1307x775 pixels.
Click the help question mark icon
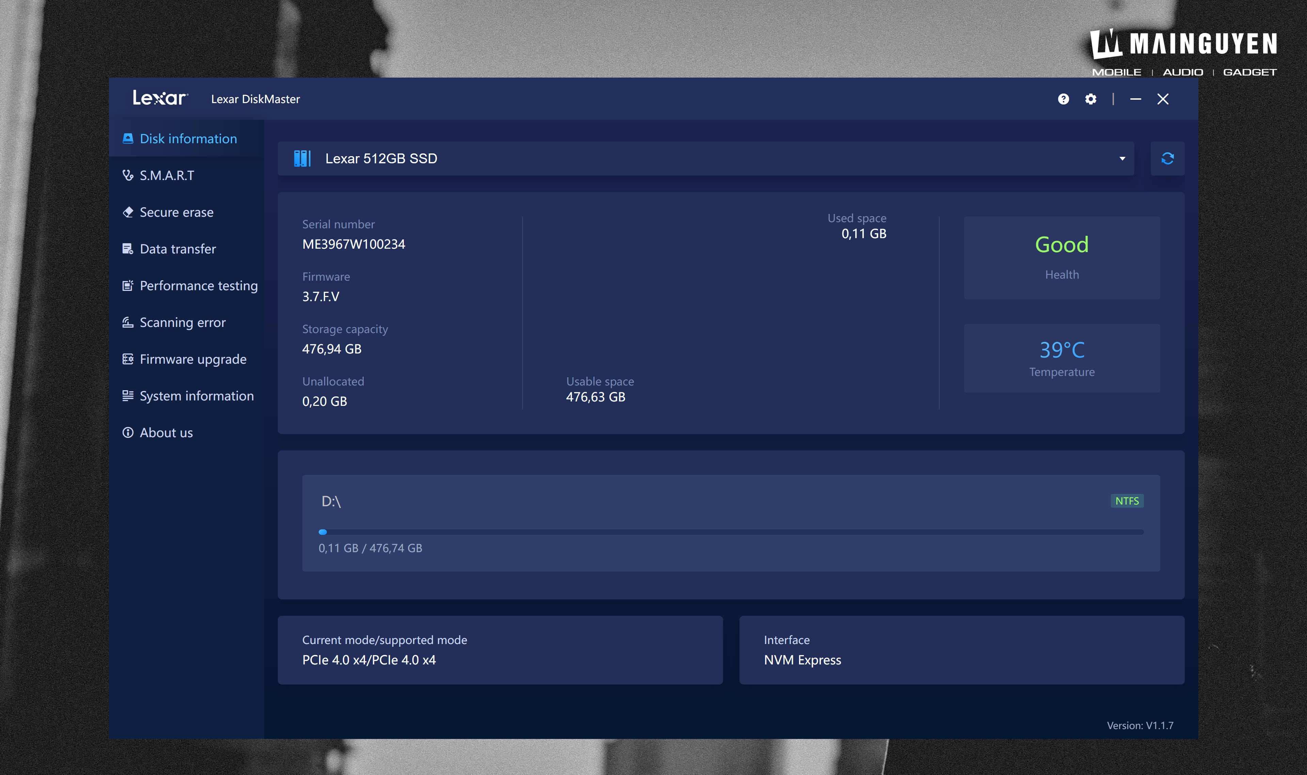point(1063,99)
